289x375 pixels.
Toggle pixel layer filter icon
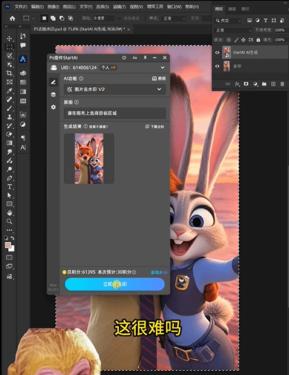point(249,21)
